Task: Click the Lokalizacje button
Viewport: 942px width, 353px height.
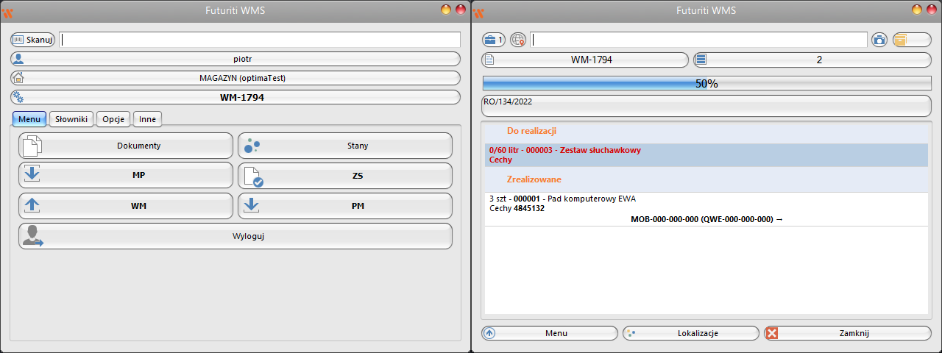Action: point(690,333)
